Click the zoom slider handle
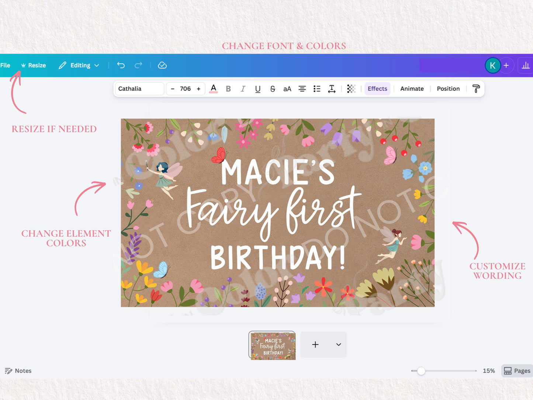Screen dimensions: 533x400 pyautogui.click(x=421, y=371)
